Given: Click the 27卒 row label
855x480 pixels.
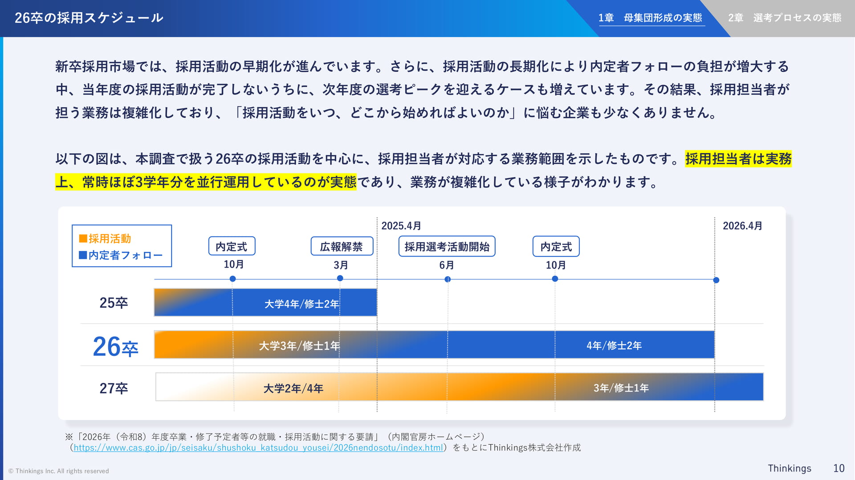Looking at the screenshot, I should [114, 388].
